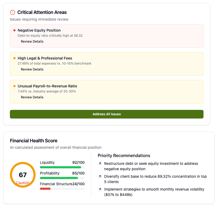215x208 pixels.
Task: Click the arrow icon beside Restructure debt recommendation
Action: [x=99, y=164]
